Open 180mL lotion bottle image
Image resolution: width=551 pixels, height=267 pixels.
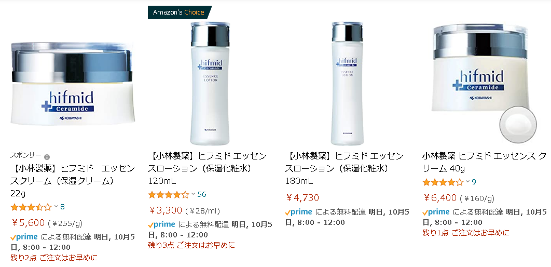click(347, 83)
